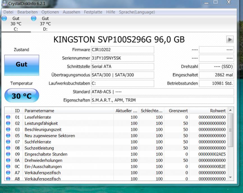This screenshot has width=243, height=193.
Task: Click raw value 000000000B2E
Action: point(212,167)
